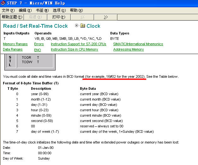The width and height of the screenshot is (198, 165).
Task: Click the Clock heading text
Action: click(93, 26)
